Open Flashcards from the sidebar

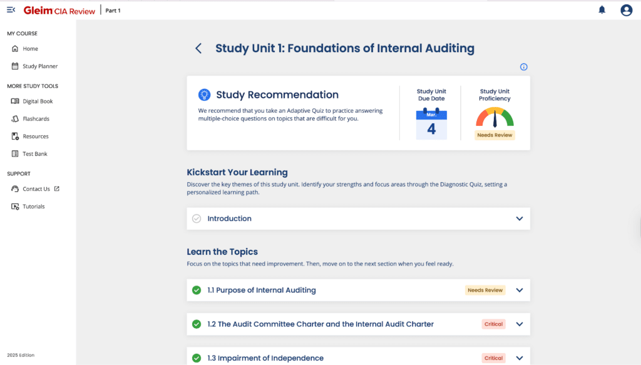coord(36,119)
